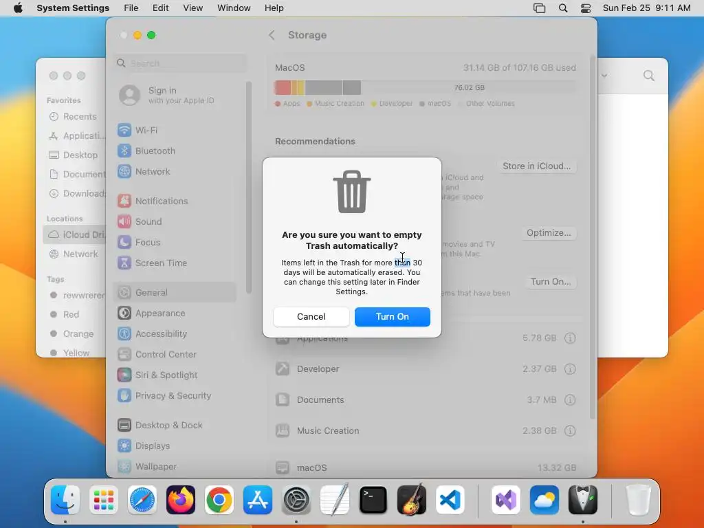Click the Turn On... recommendation button

pyautogui.click(x=551, y=281)
